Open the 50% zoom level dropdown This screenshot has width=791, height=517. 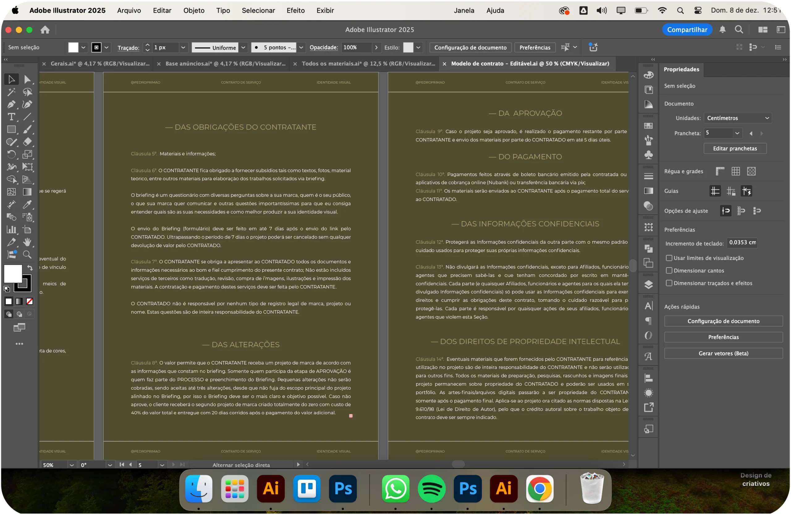click(71, 465)
